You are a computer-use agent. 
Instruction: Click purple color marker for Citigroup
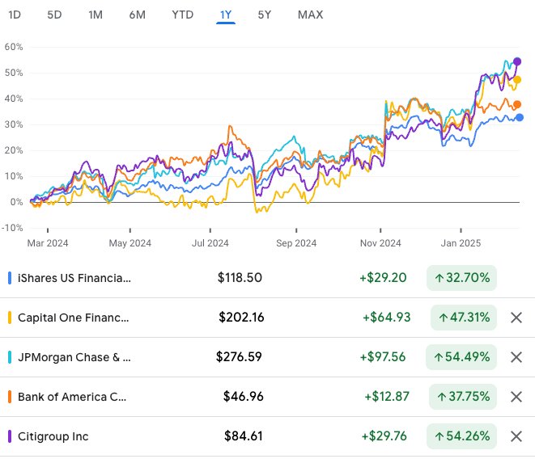point(10,436)
